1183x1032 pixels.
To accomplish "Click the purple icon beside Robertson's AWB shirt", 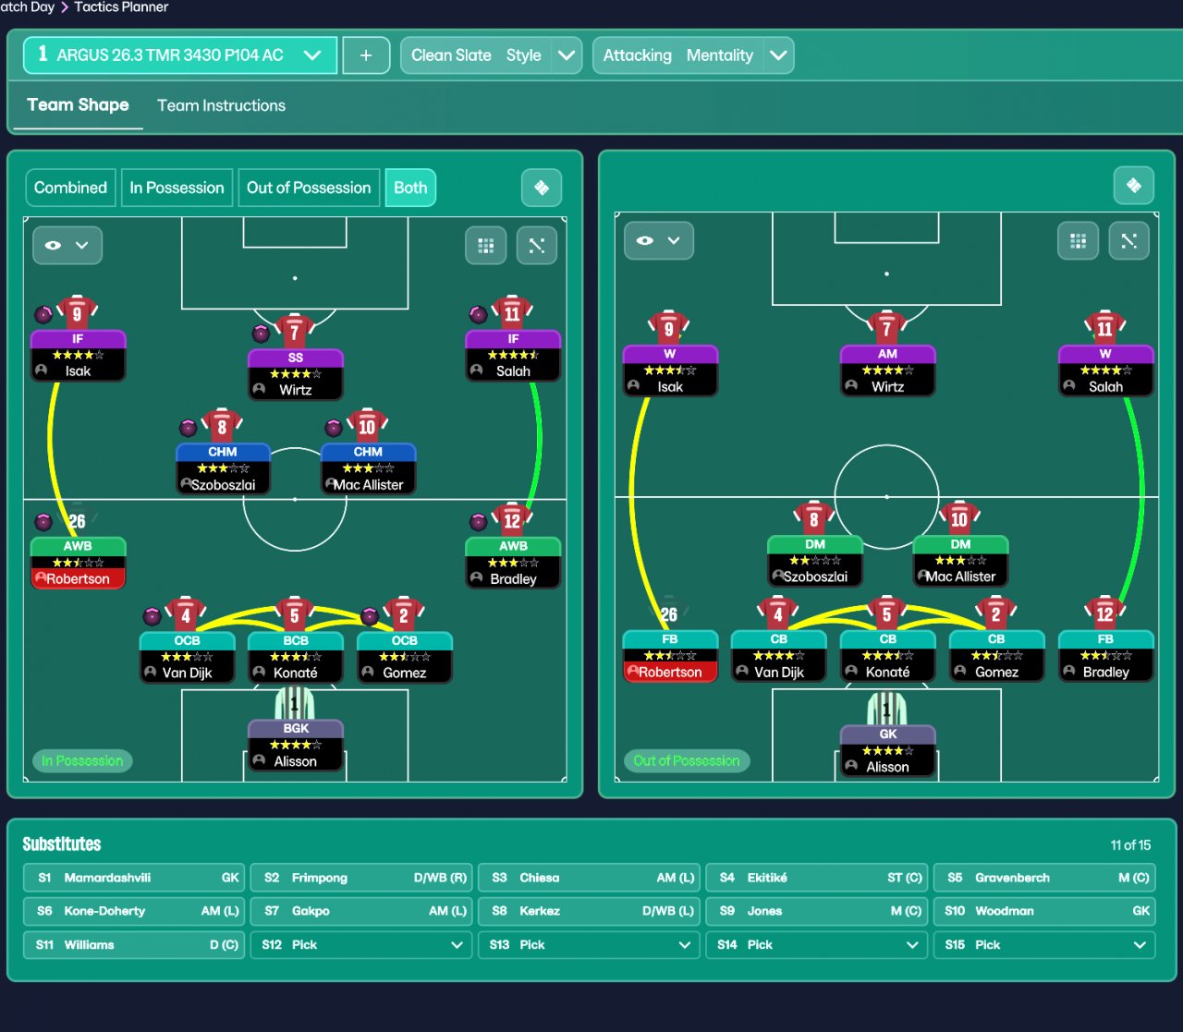I will coord(43,522).
